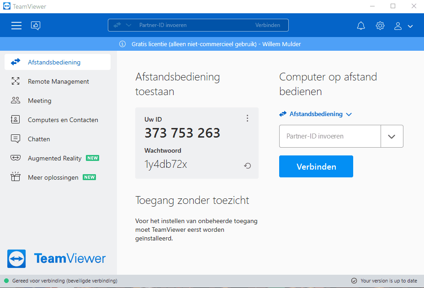Expand the account menu chevron
Viewport: 424px width, 288px height.
coord(410,26)
